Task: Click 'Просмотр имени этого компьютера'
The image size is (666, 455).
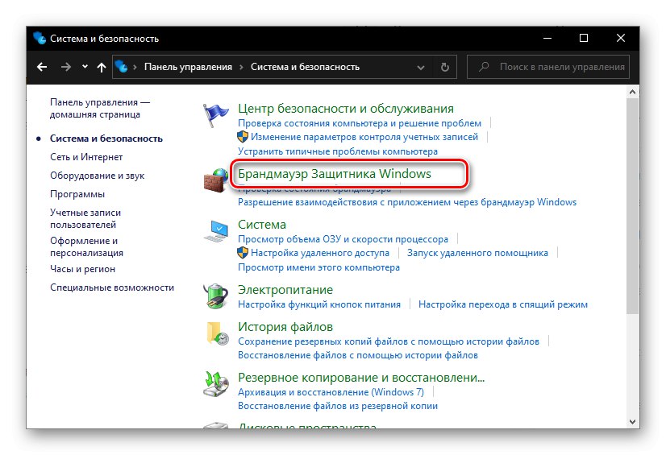Action: point(318,267)
